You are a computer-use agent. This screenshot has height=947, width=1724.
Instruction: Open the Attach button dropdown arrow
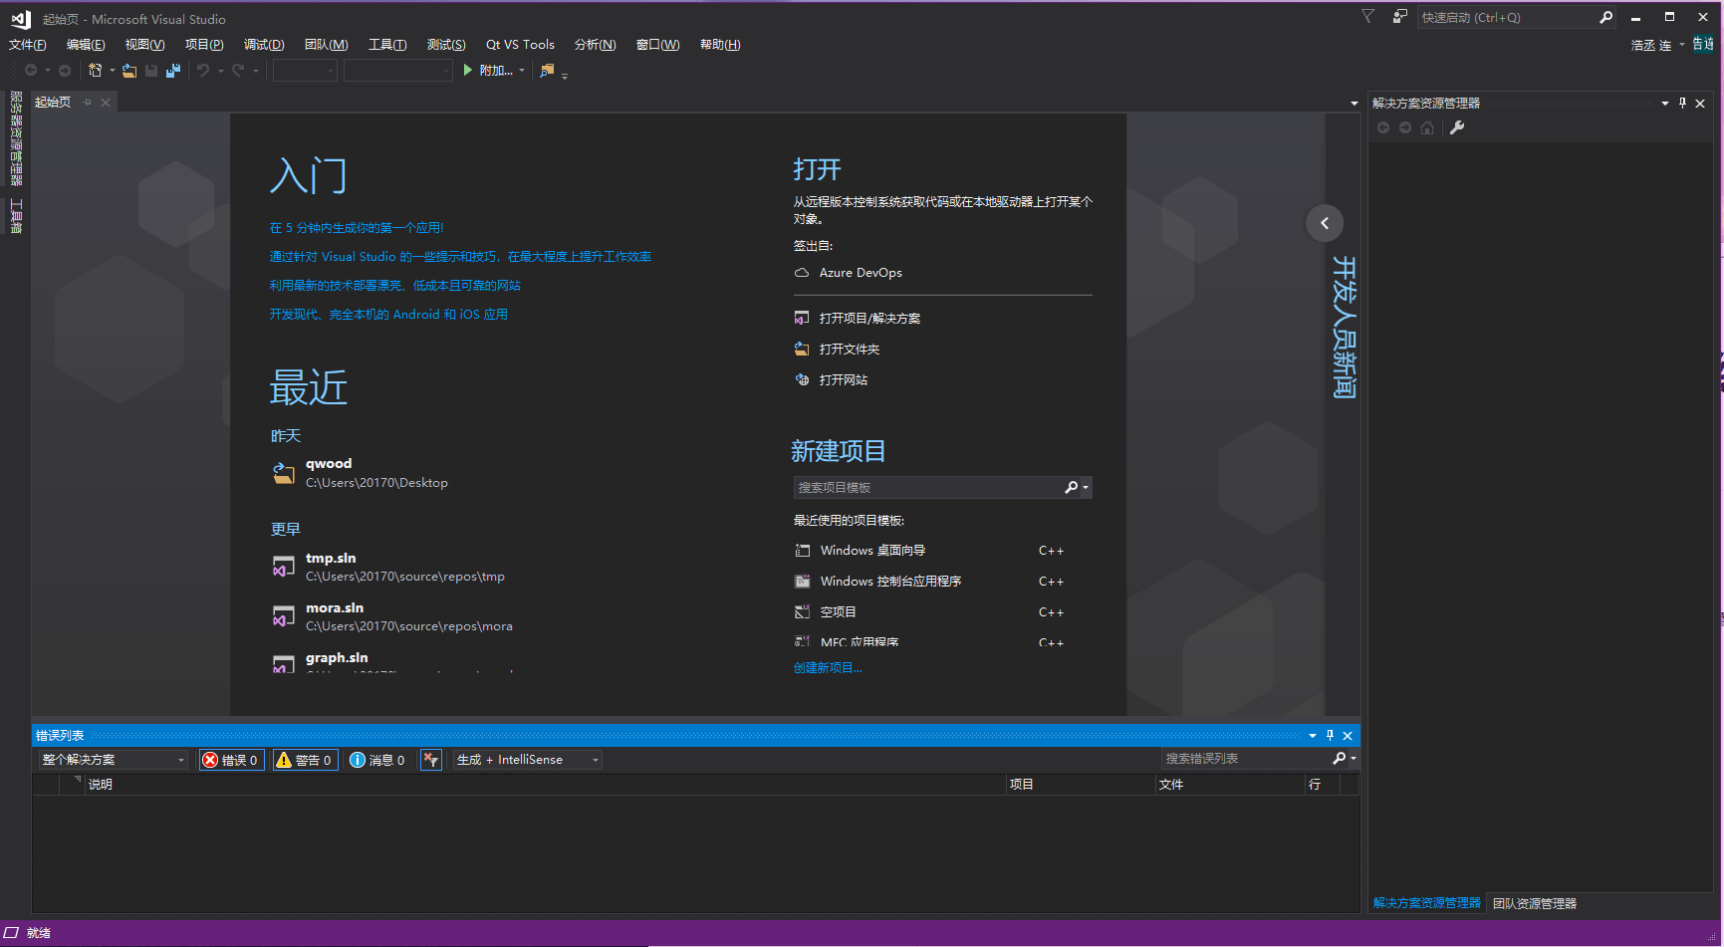pyautogui.click(x=522, y=71)
